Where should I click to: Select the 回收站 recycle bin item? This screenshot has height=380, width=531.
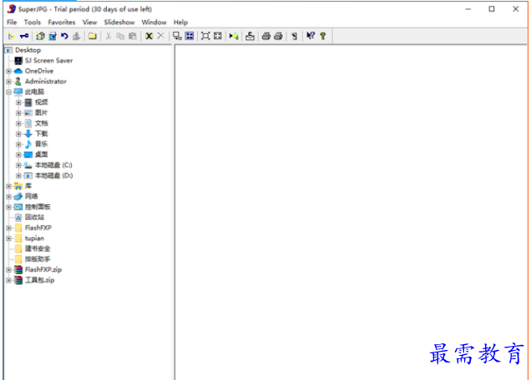coord(34,217)
